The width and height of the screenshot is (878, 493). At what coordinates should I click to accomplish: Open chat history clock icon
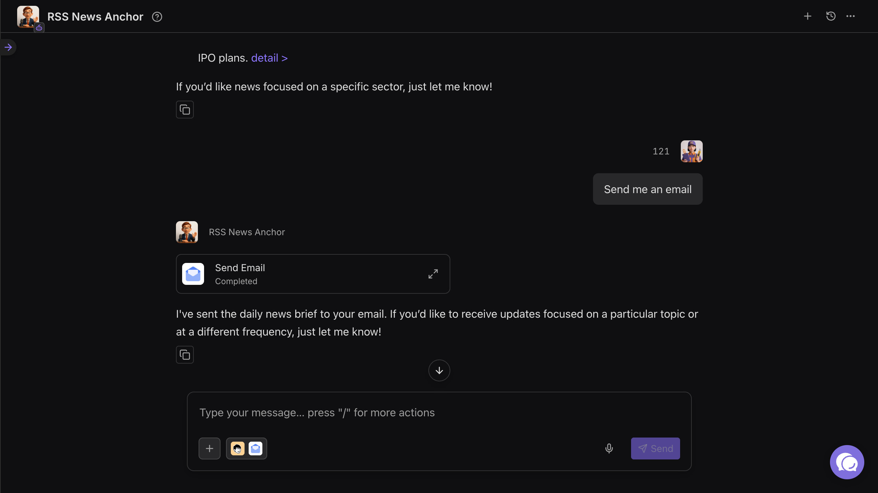tap(831, 16)
